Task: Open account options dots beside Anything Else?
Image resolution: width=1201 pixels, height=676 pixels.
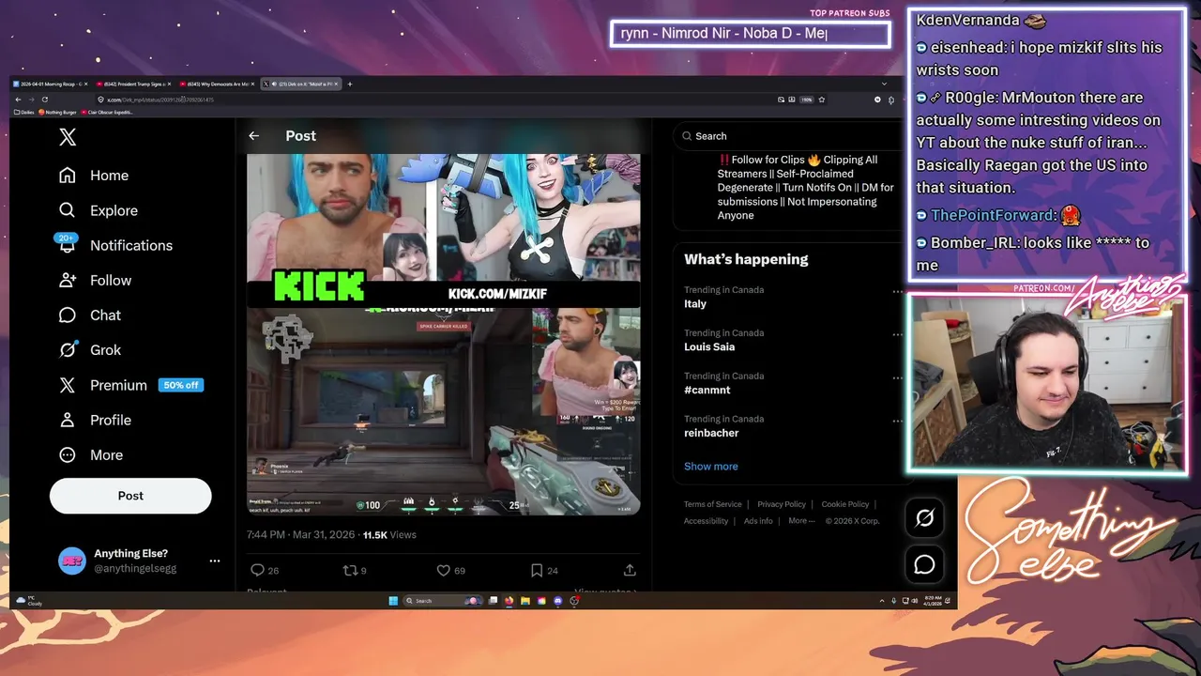Action: click(215, 561)
